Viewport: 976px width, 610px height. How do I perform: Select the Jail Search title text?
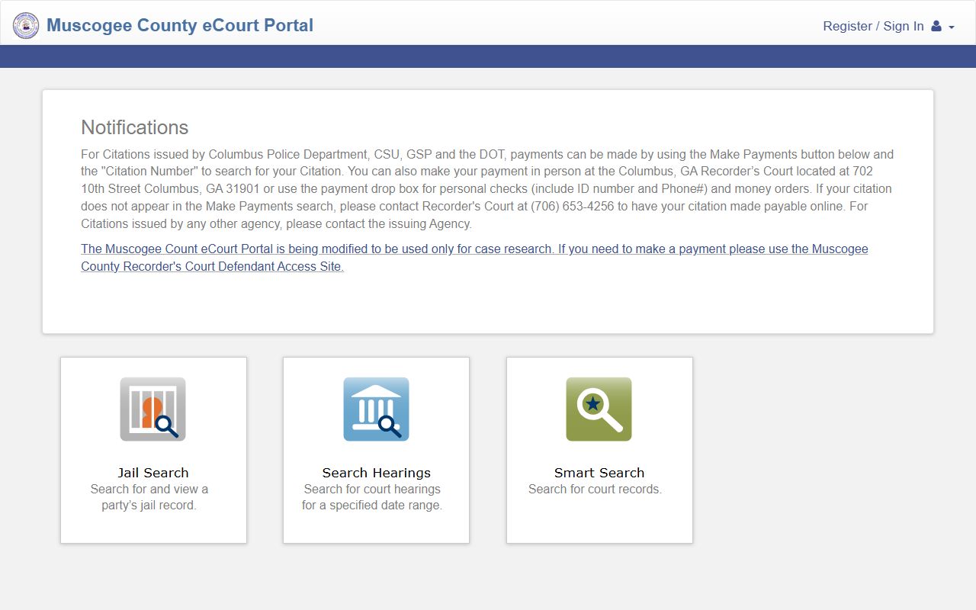(153, 473)
